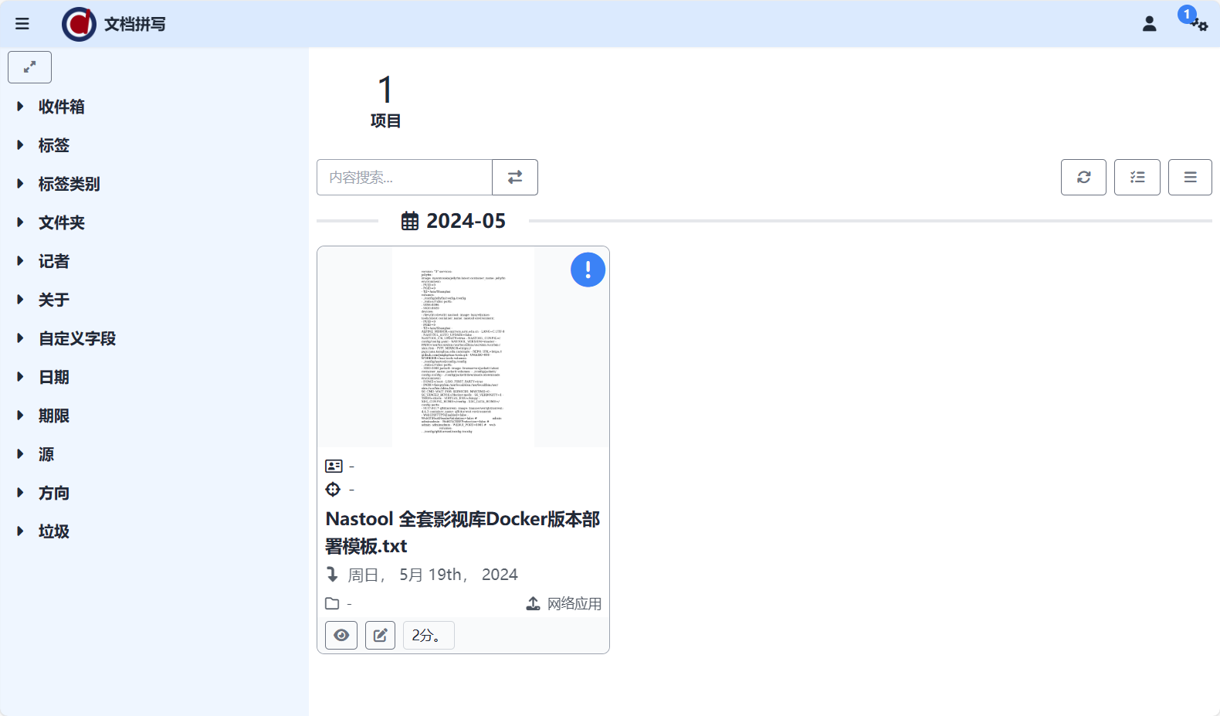Click the document logo in header

79,24
